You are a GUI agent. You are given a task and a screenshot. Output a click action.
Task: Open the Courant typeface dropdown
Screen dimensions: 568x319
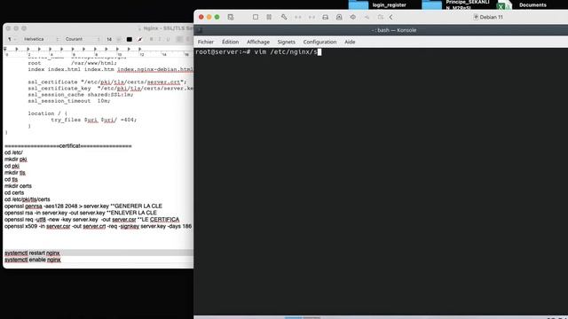83,39
